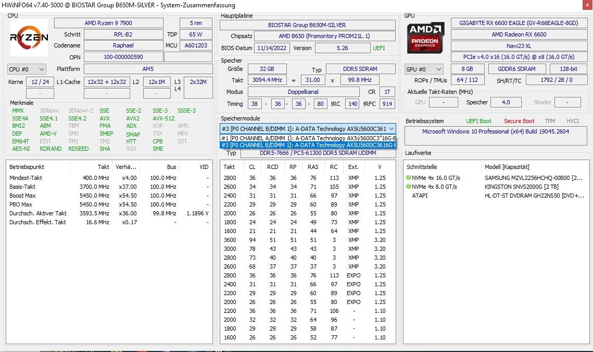Screen dimensions: 593x352
Task: Click the CPU stepping RPL-B2 field
Action: click(123, 34)
